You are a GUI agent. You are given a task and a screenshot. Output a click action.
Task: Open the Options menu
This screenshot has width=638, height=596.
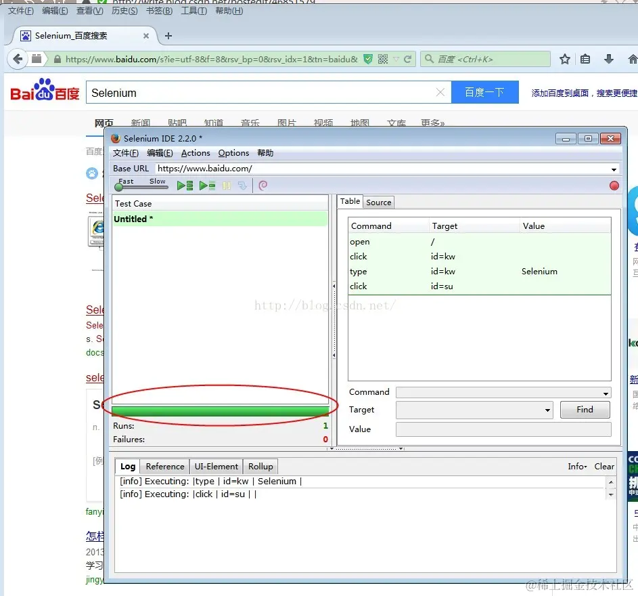pos(233,153)
